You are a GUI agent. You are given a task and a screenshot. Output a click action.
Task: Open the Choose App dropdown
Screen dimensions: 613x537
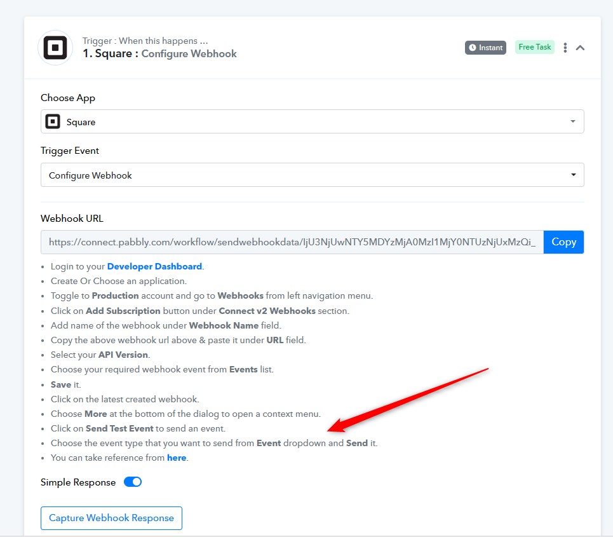[x=313, y=121]
